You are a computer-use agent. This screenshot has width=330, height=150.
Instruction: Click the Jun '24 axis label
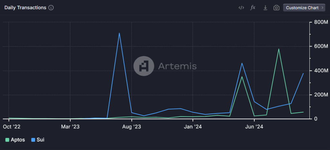254,127
